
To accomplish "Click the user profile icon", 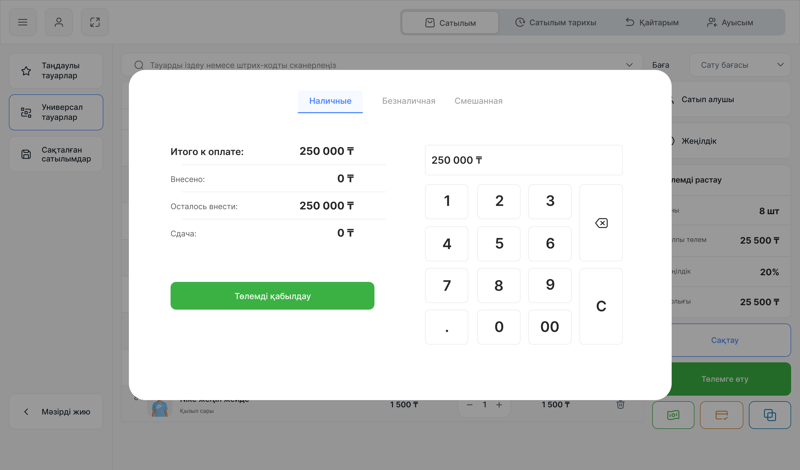I will 59,22.
